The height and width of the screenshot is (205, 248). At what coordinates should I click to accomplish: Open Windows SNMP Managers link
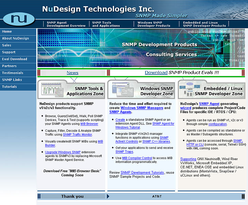click(142, 108)
